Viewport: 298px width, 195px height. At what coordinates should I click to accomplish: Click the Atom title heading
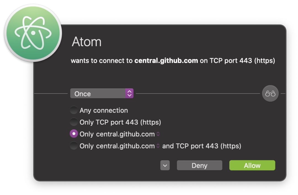coord(87,42)
